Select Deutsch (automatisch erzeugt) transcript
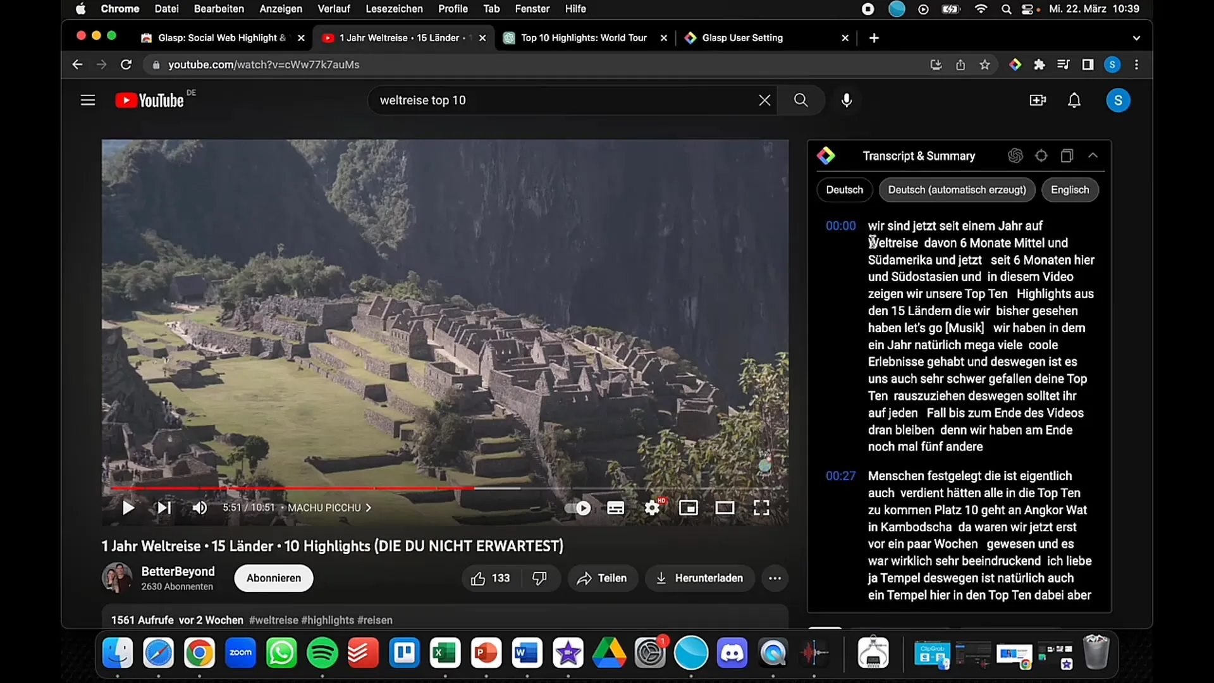The height and width of the screenshot is (683, 1214). [x=957, y=190]
